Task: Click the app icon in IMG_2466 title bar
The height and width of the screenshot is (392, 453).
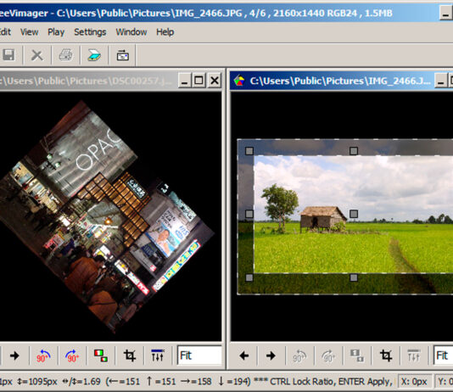Action: click(239, 81)
